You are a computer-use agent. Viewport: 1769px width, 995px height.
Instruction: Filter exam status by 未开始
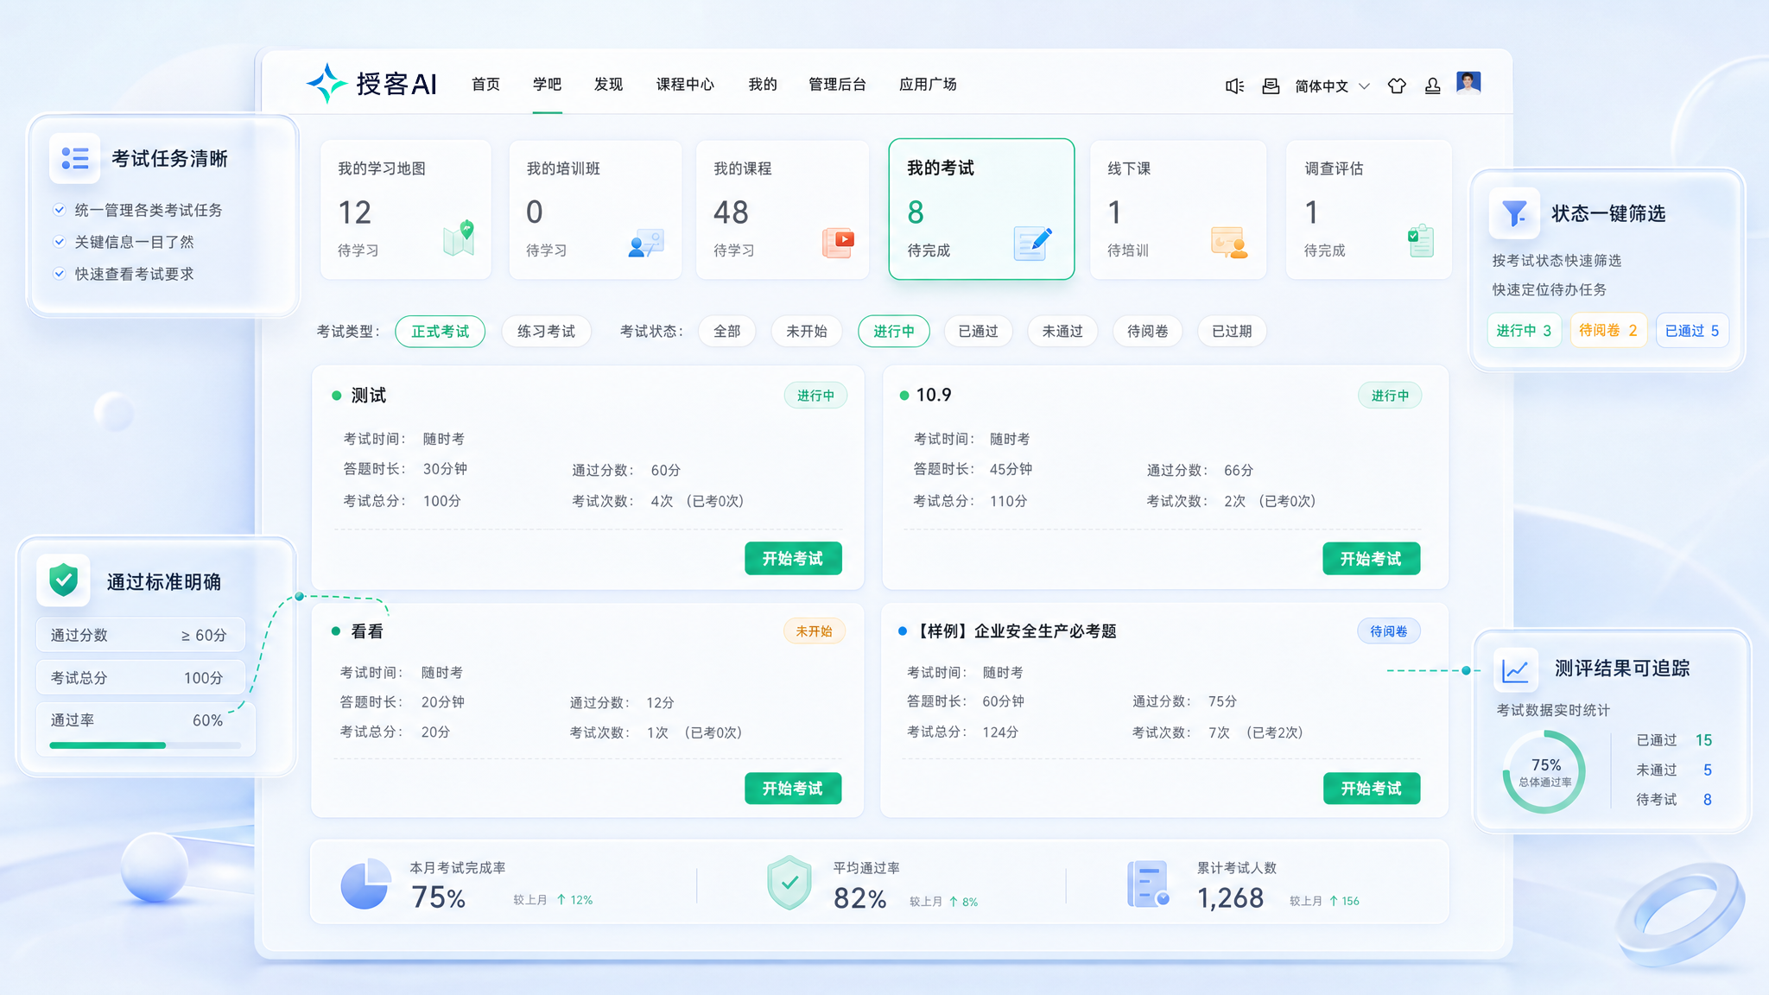(x=807, y=332)
